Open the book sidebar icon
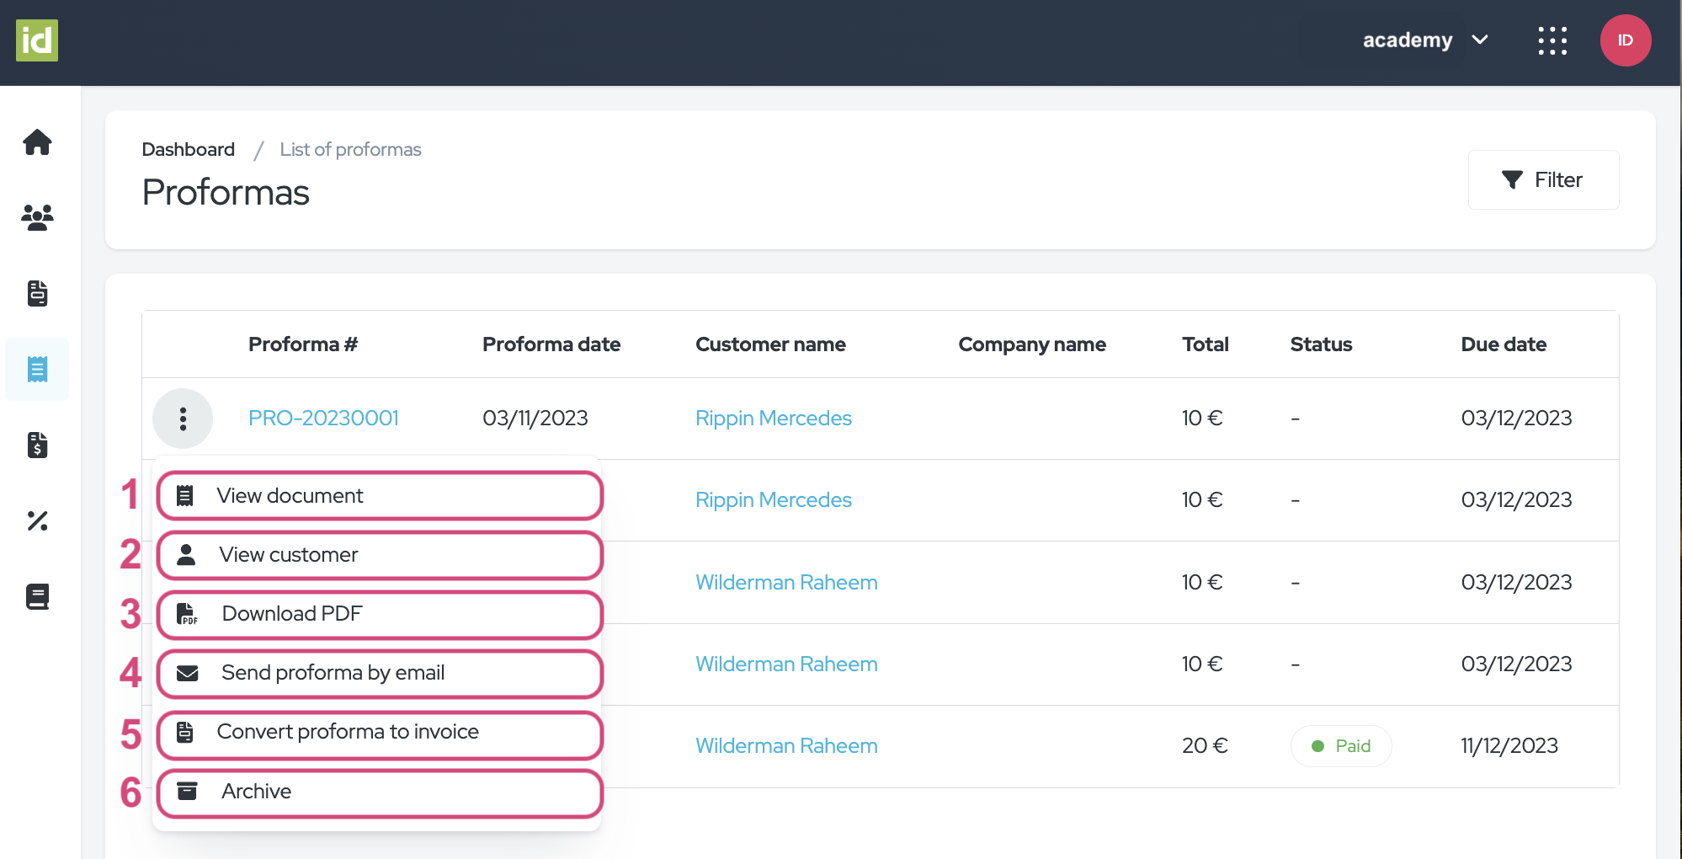The image size is (1682, 859). 37,596
